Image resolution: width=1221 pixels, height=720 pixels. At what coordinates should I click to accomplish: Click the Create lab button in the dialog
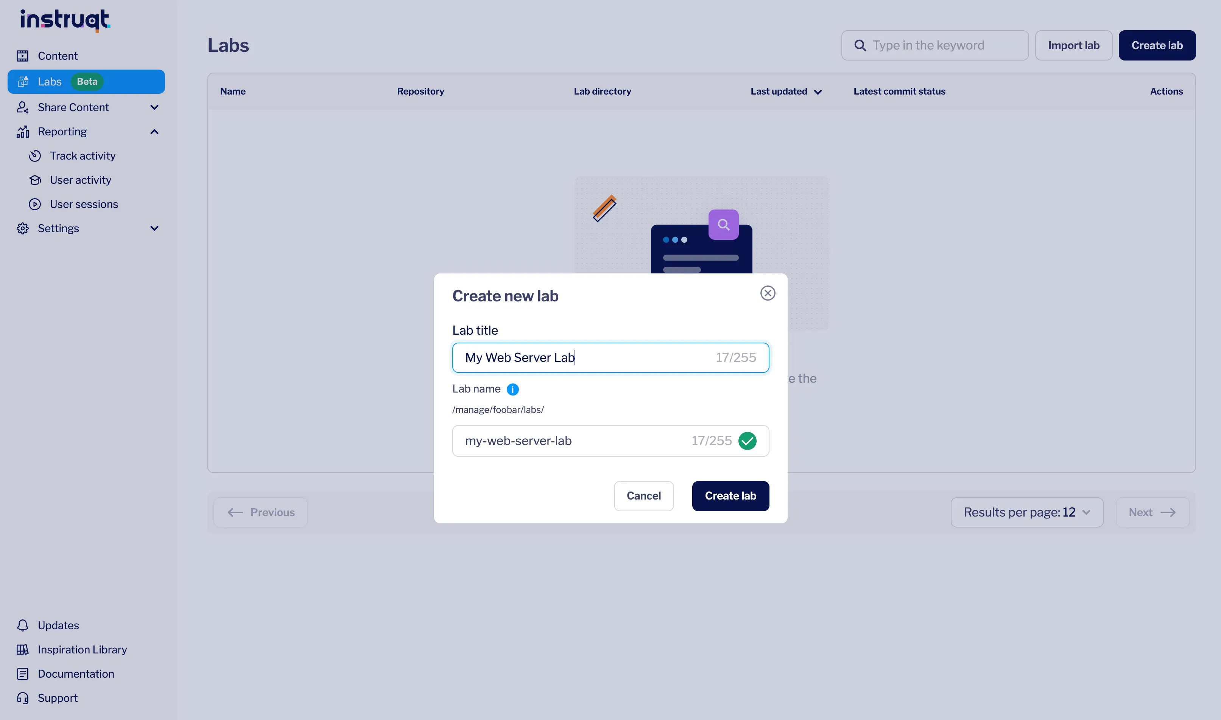(x=730, y=495)
